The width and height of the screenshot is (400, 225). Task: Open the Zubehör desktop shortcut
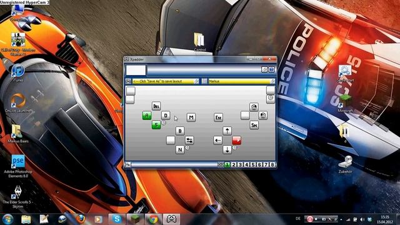tap(345, 164)
